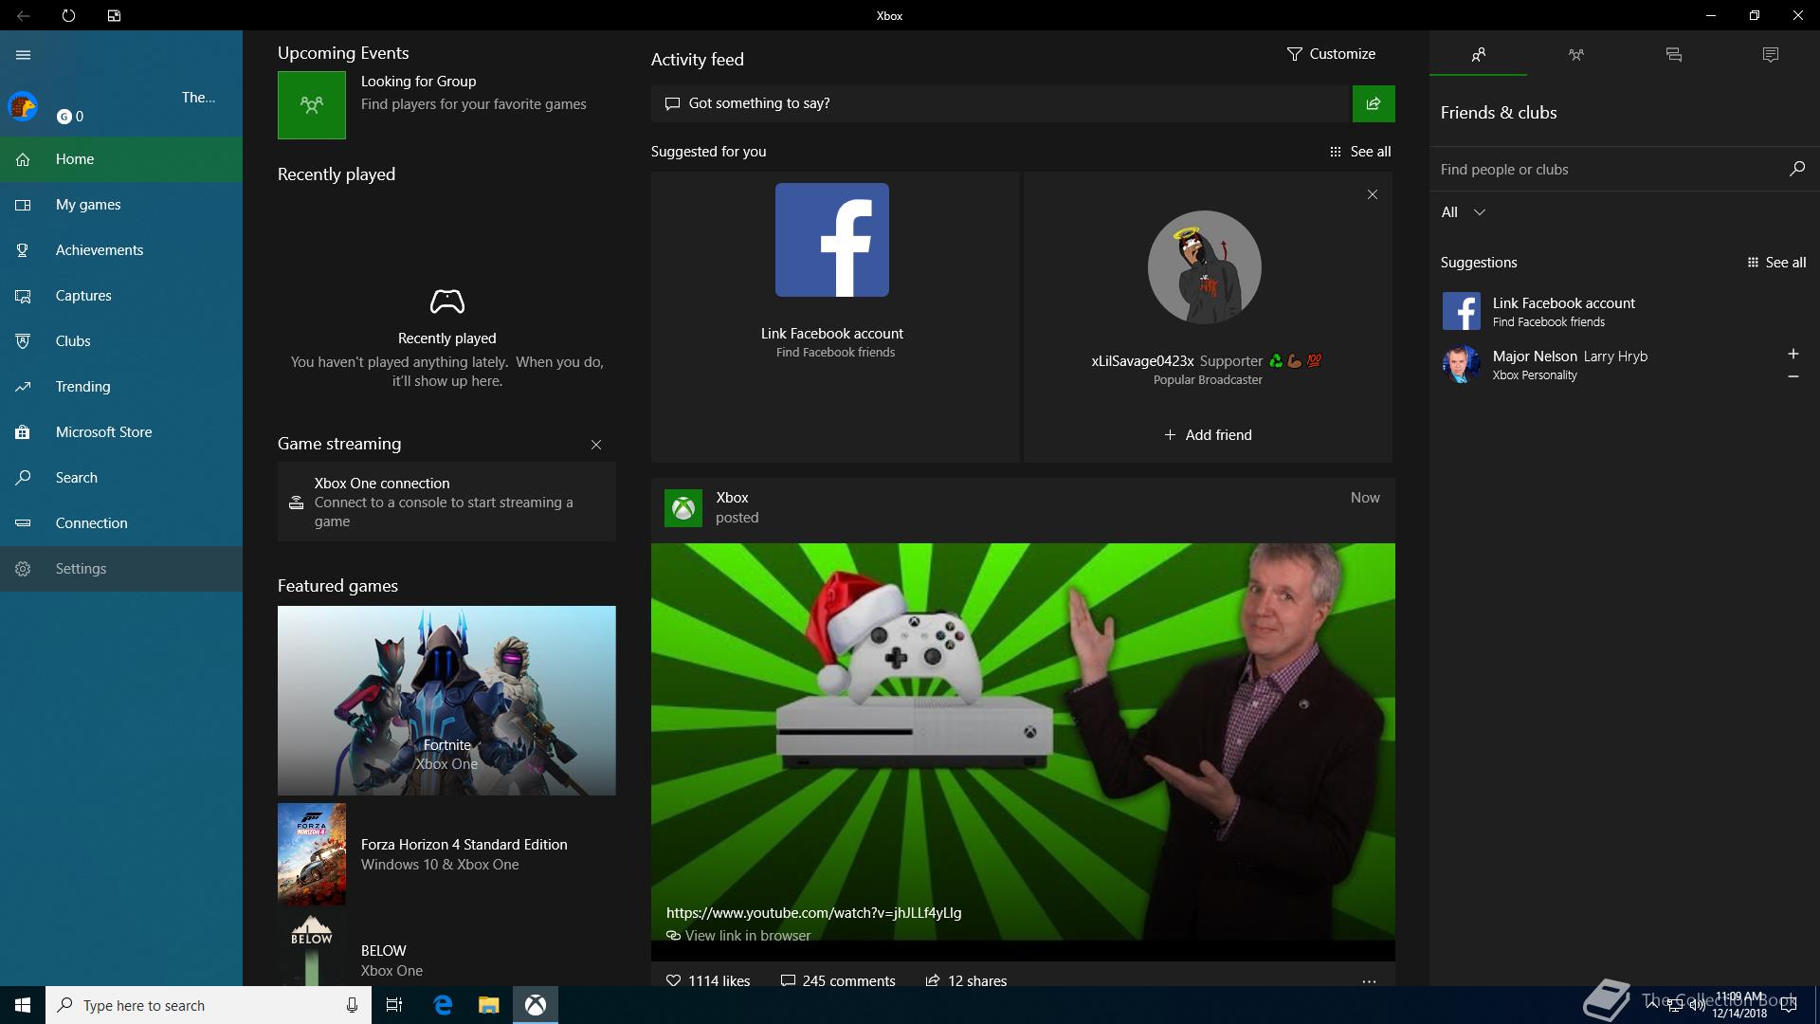Open the Fortnite featured game image
1820x1024 pixels.
pyautogui.click(x=446, y=701)
